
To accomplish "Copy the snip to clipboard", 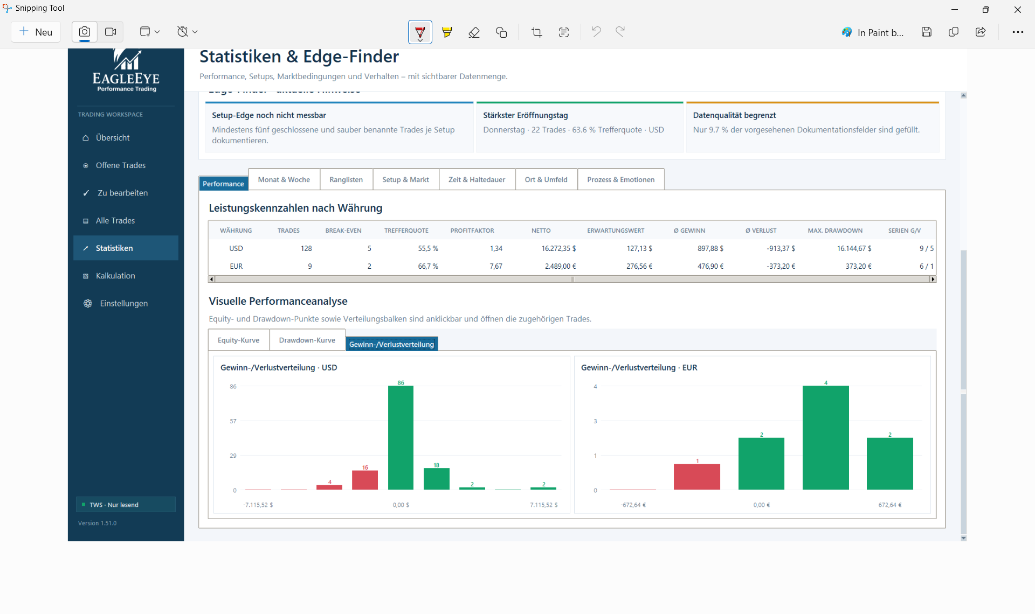I will [x=954, y=32].
